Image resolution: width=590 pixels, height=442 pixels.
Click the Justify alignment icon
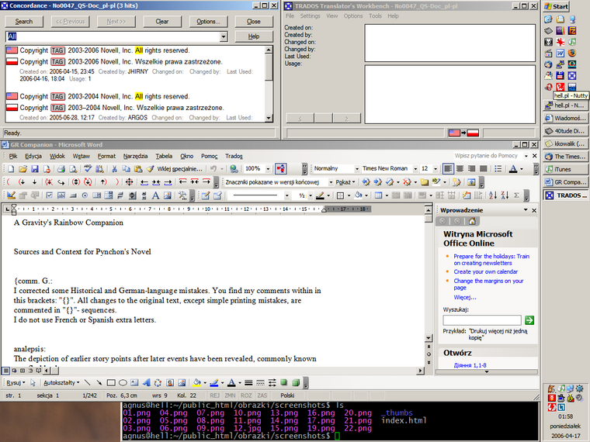pyautogui.click(x=484, y=169)
